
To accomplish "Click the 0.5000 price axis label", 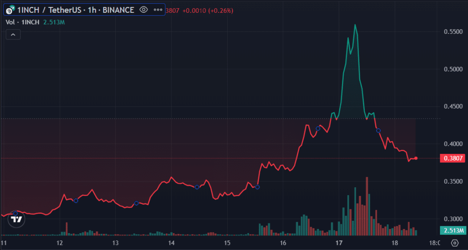I will click(453, 70).
